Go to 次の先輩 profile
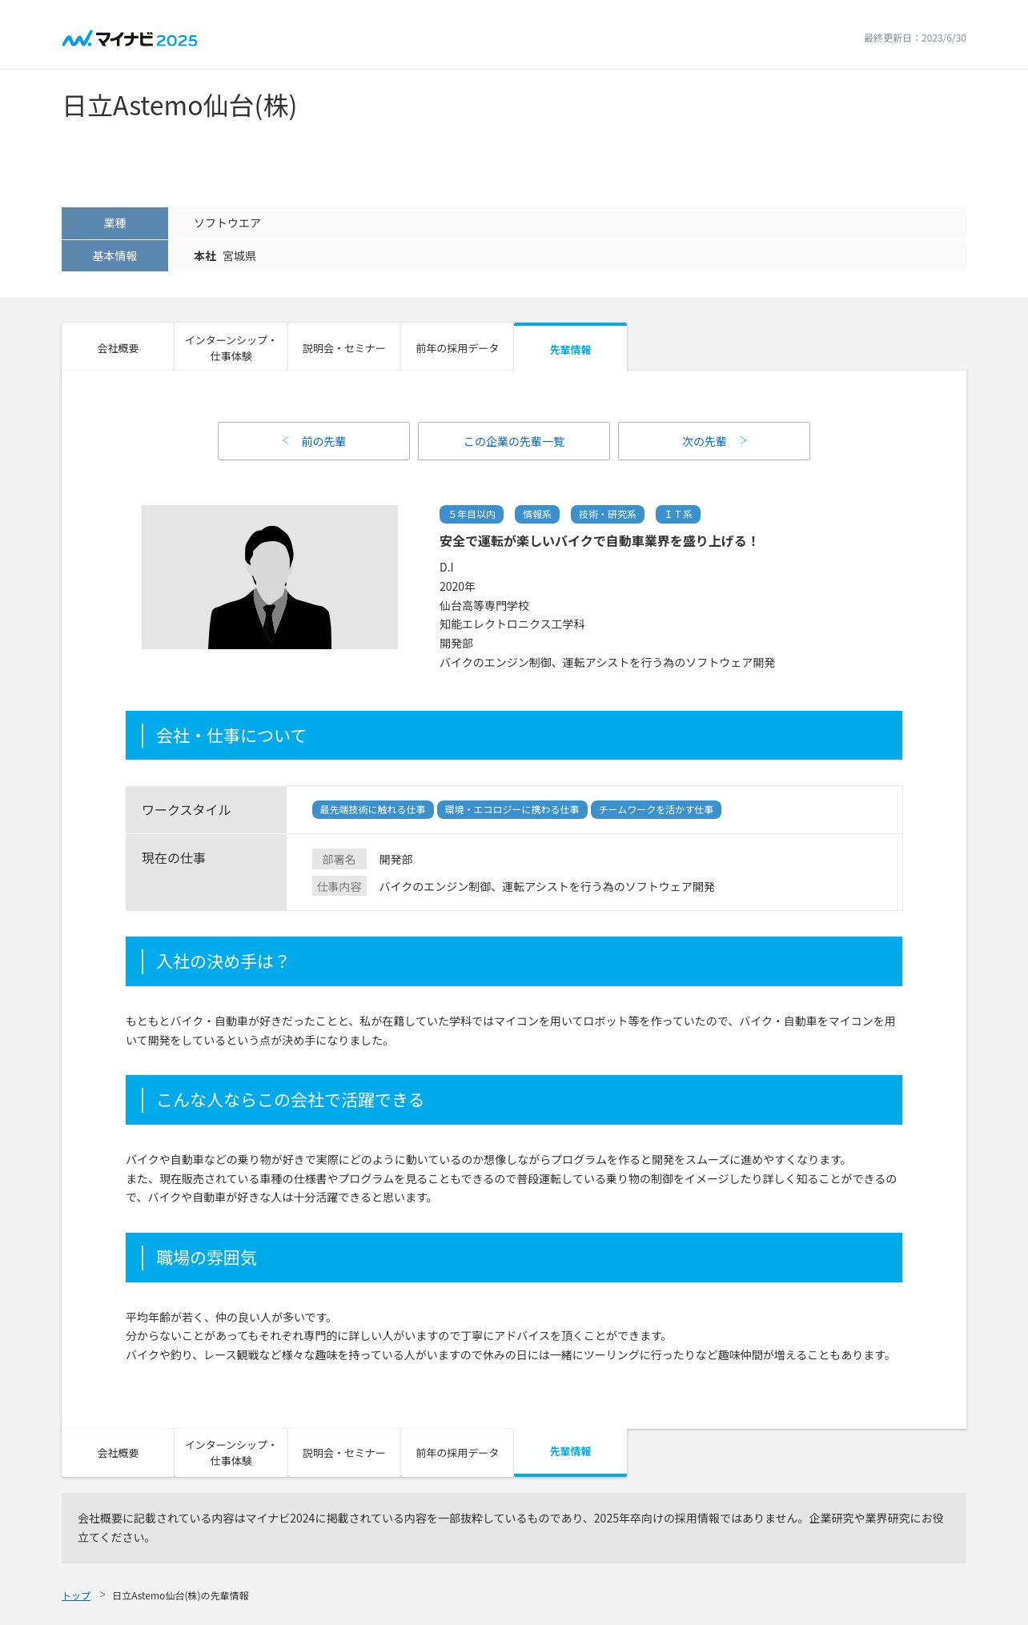This screenshot has height=1625, width=1028. (714, 441)
